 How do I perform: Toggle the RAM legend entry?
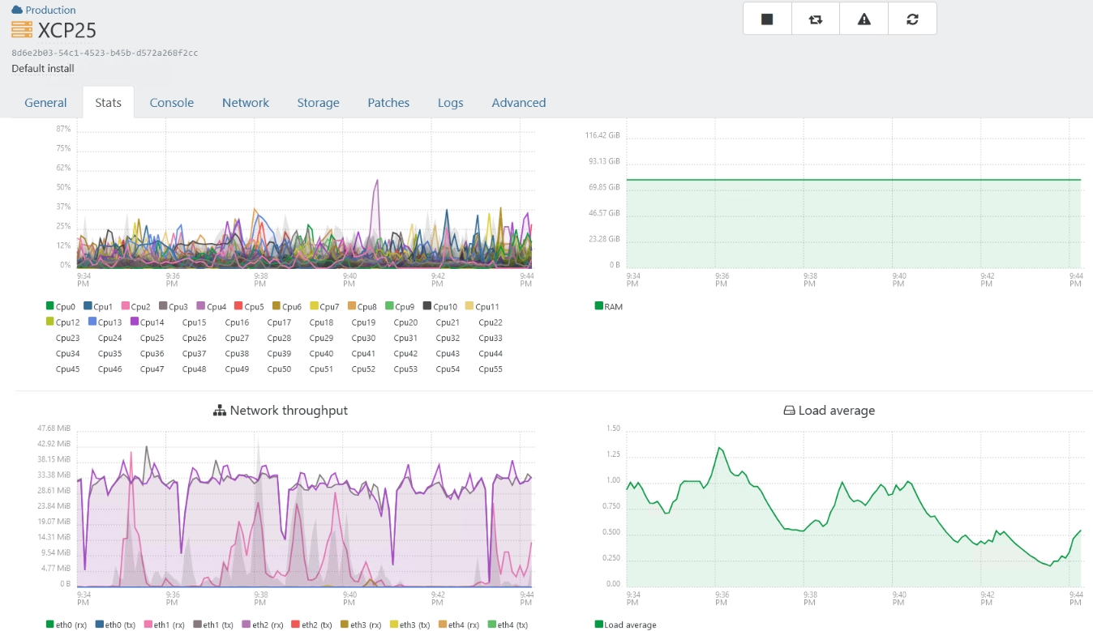point(609,306)
